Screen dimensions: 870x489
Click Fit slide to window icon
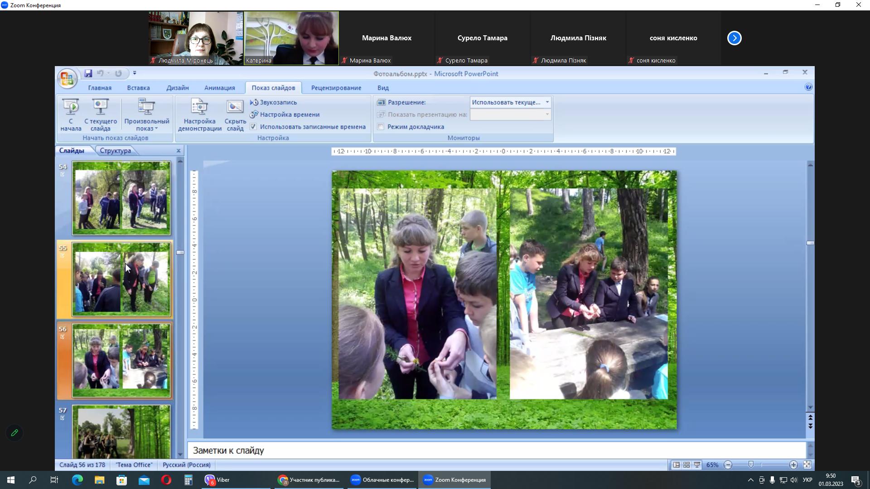click(807, 465)
